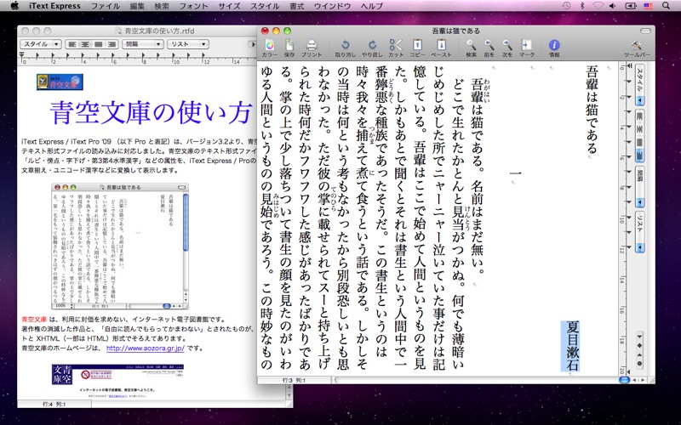Image resolution: width=681 pixels, height=425 pixels.
Task: Open the スタイル dropdown in the rtfd window
Action: 40,44
